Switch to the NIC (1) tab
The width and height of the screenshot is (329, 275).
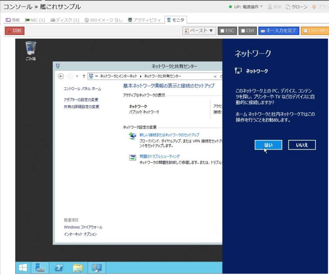coord(35,20)
